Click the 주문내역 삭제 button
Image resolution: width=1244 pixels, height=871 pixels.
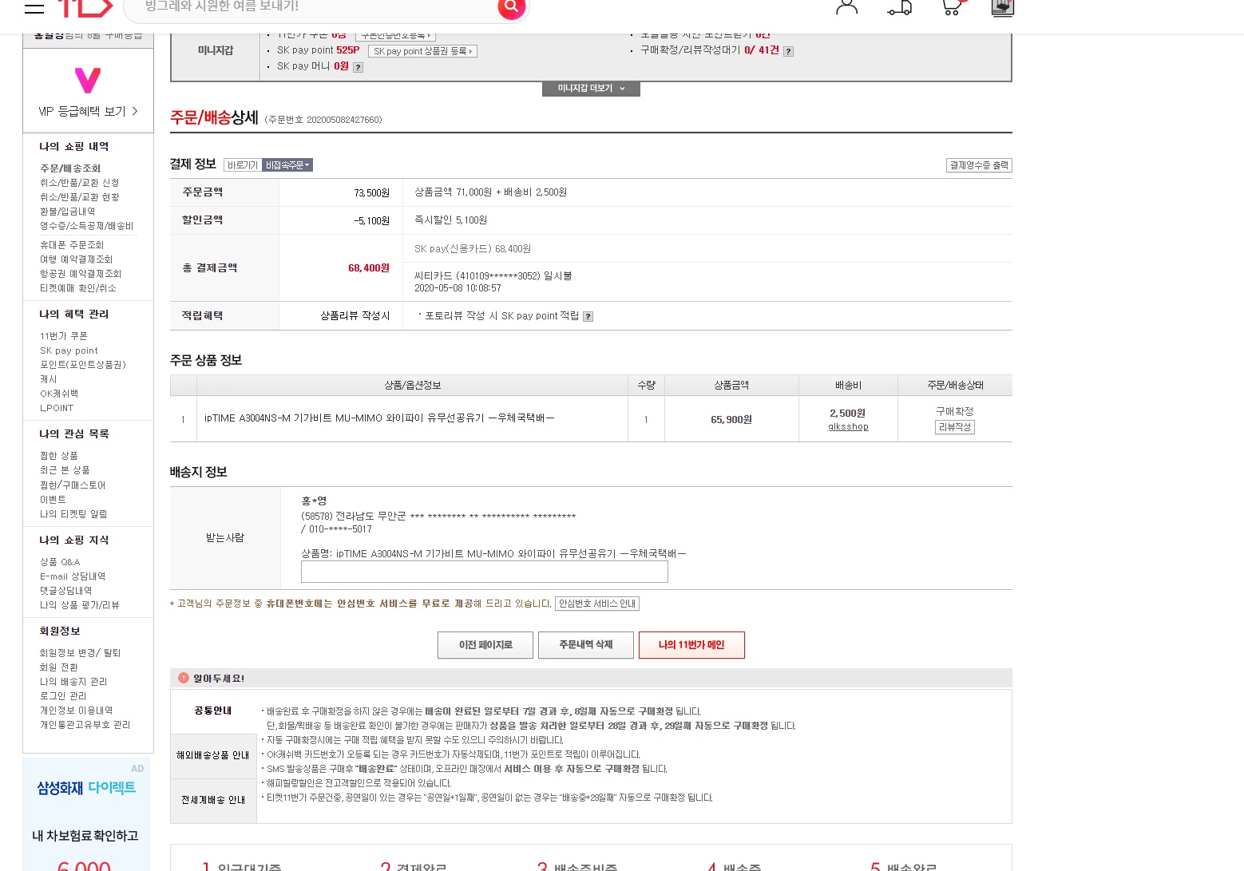[x=586, y=645]
